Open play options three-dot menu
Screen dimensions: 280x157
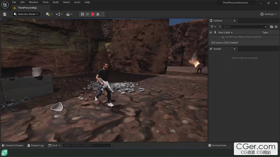tap(103, 14)
